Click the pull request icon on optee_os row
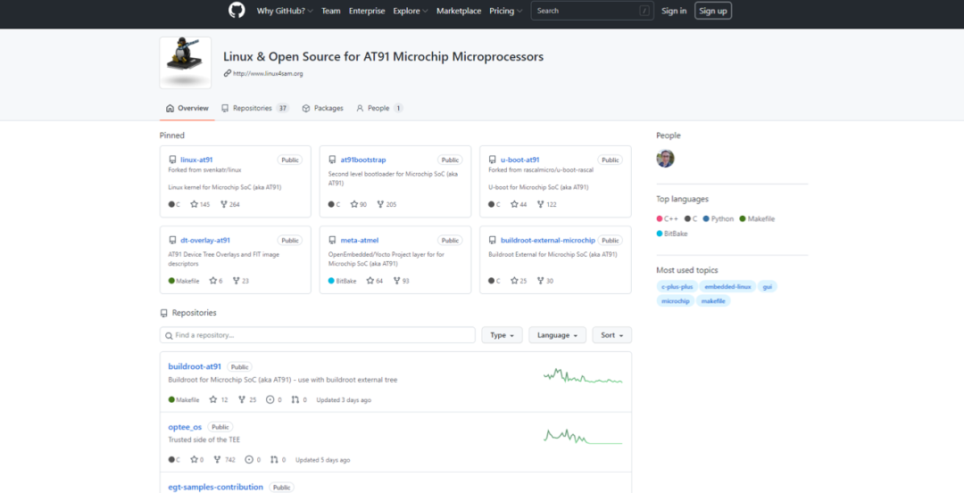 (270, 460)
